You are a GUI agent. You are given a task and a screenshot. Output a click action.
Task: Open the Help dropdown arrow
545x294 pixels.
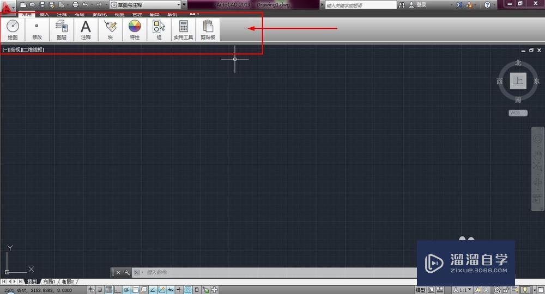(495, 5)
